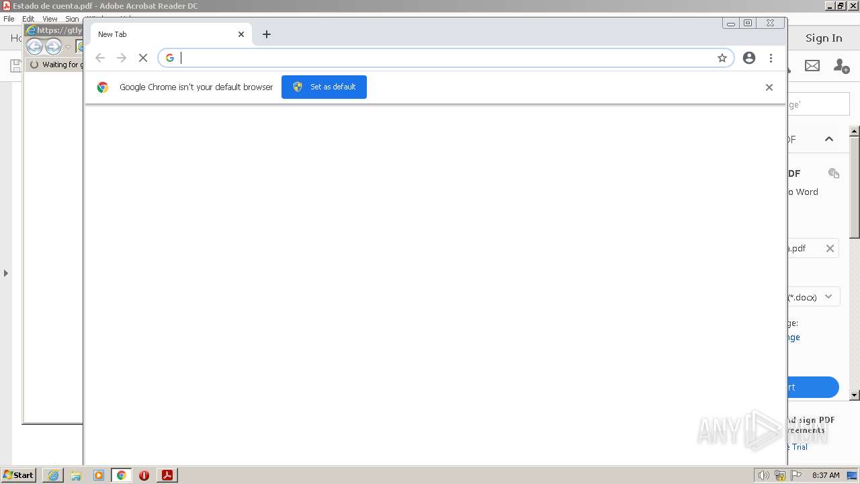
Task: Open Acrobat File menu
Action: [x=9, y=19]
